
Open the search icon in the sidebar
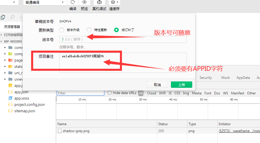pos(12,17)
